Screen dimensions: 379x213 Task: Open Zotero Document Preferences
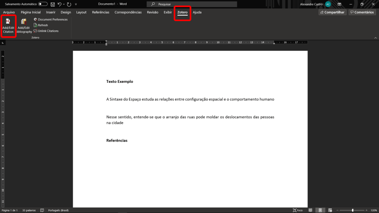pyautogui.click(x=50, y=19)
